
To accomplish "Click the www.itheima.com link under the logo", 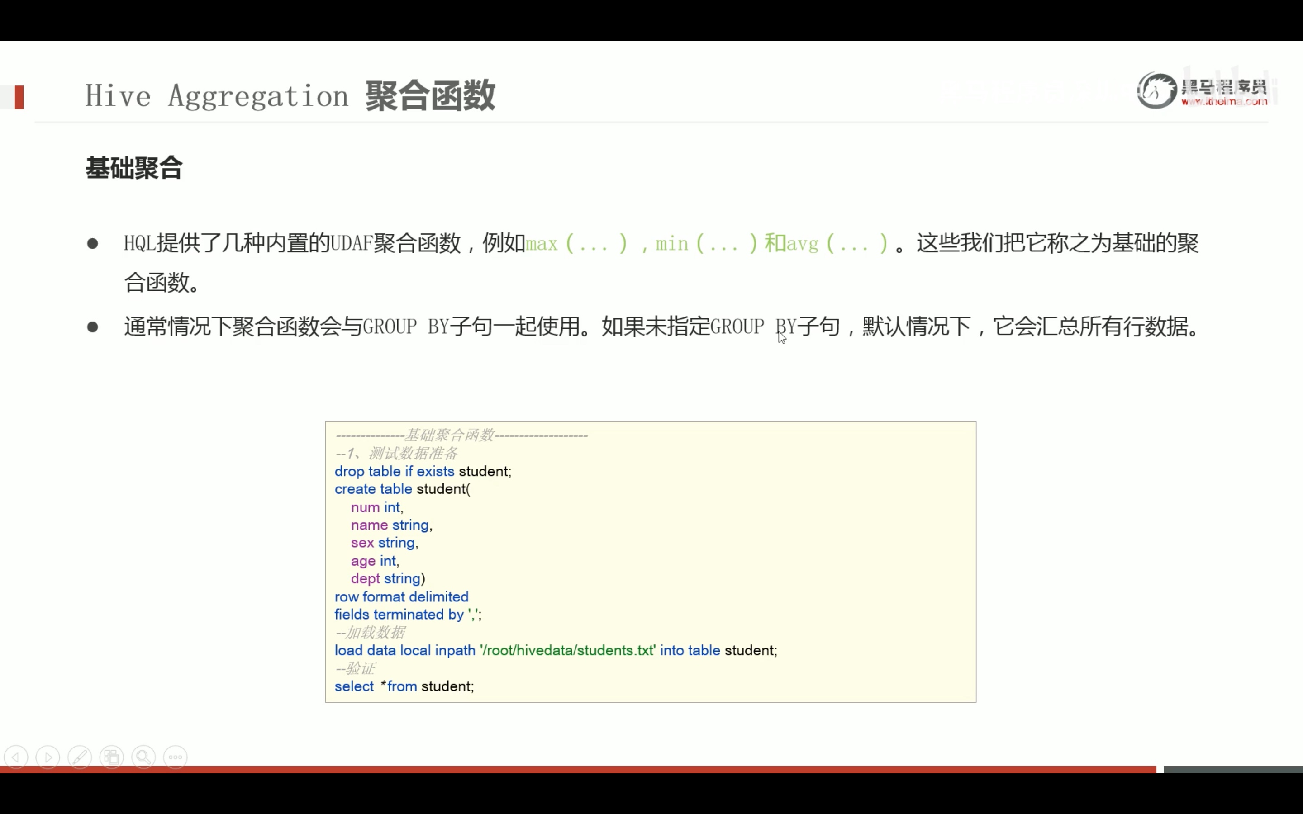I will click(x=1224, y=101).
